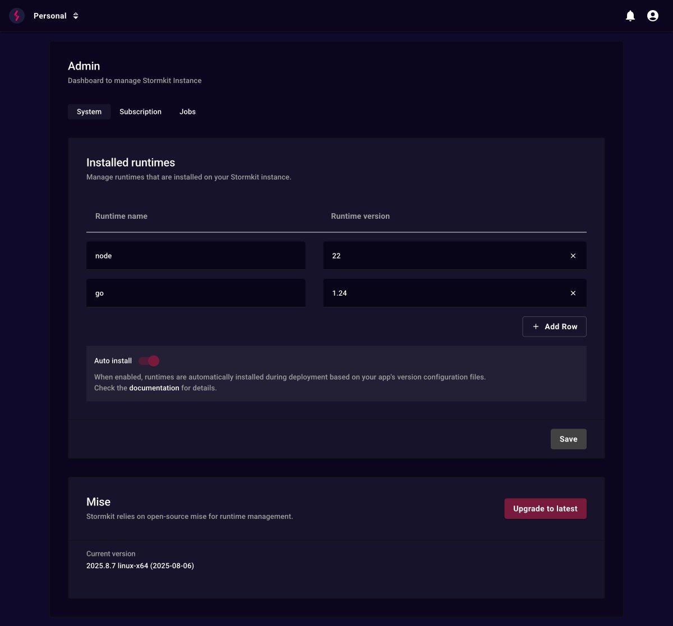Open the Personal team switcher dropdown
Screen dimensions: 673x626
pyautogui.click(x=56, y=16)
